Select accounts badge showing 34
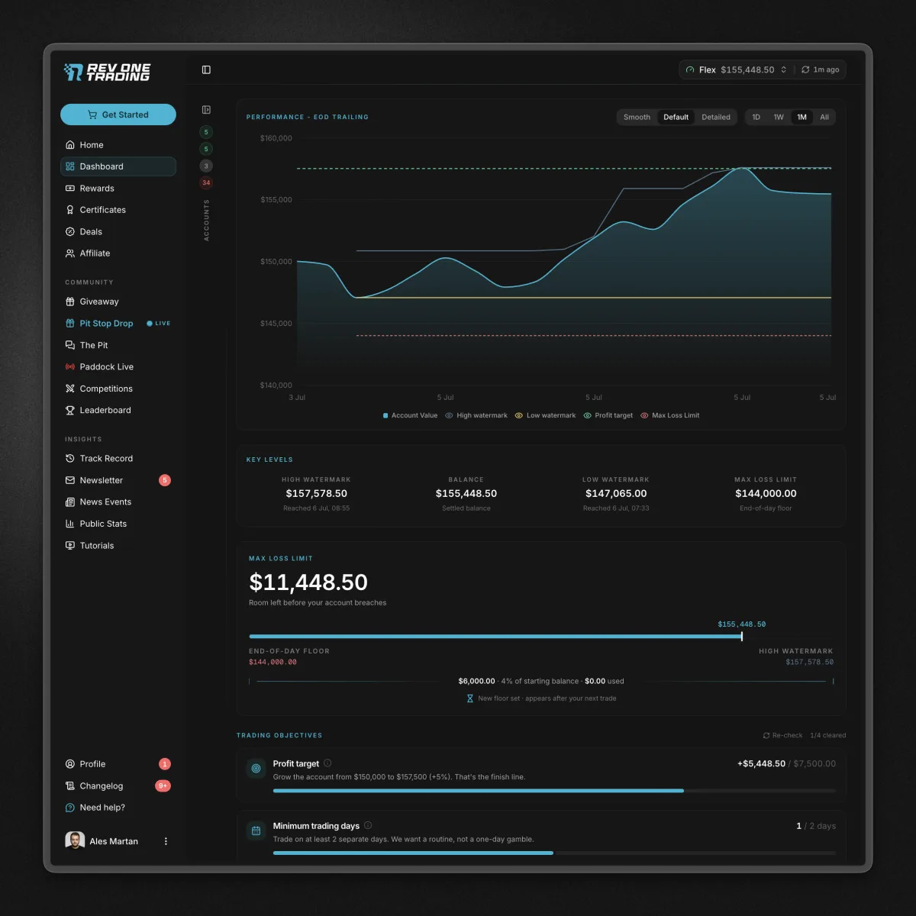 (x=206, y=183)
